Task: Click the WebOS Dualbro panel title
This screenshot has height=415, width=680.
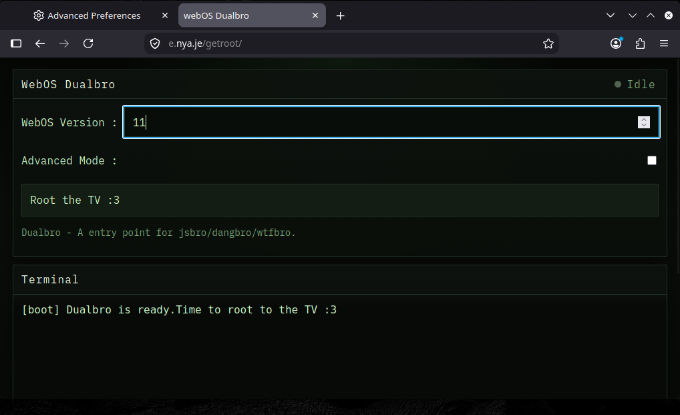Action: 68,84
